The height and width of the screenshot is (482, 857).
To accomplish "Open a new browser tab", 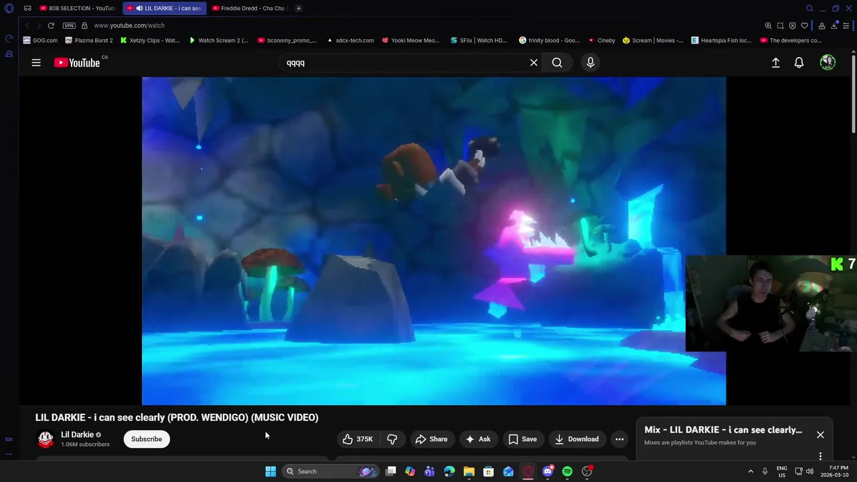I will (299, 8).
